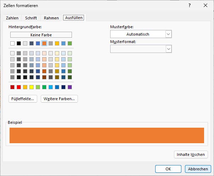Screen dimensions: 214x176
Task: Select the standard green swatch left of cyan
Action: (44, 87)
